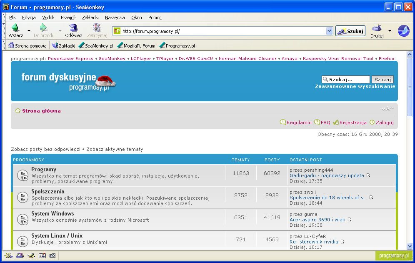Click the vertical scrollbar down arrow
The height and width of the screenshot is (263, 415).
(410, 246)
